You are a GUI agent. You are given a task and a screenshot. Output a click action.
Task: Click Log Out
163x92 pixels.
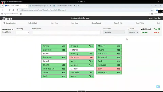point(157,18)
